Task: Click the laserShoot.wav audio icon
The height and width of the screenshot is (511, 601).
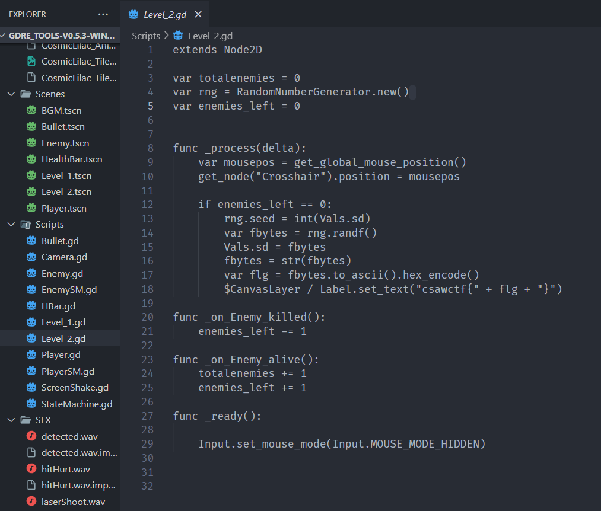Action: 31,501
